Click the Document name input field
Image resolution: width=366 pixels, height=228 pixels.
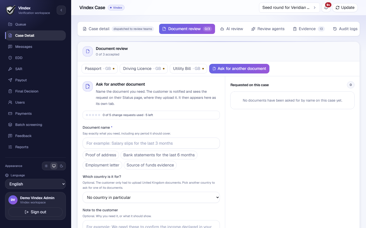click(151, 143)
